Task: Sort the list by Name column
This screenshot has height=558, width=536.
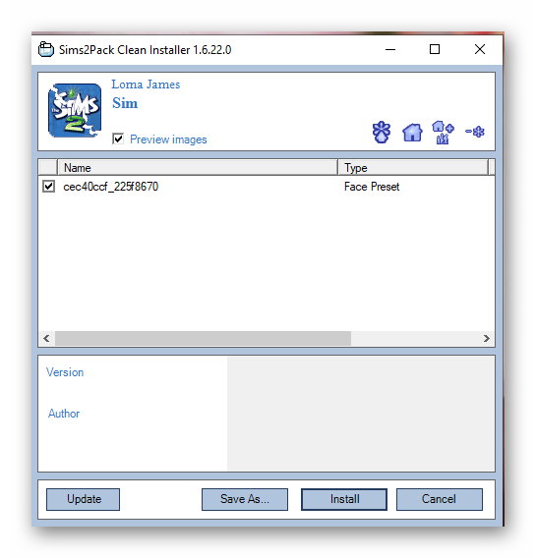Action: click(198, 168)
